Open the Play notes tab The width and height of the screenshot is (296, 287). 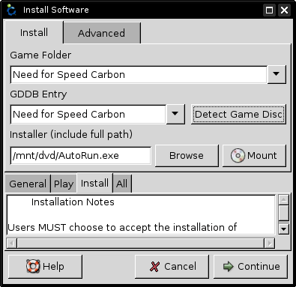coord(64,184)
